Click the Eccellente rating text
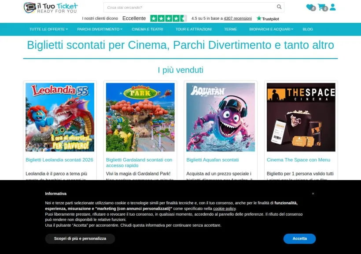Screen dimensions: 361x254 pos(134,18)
